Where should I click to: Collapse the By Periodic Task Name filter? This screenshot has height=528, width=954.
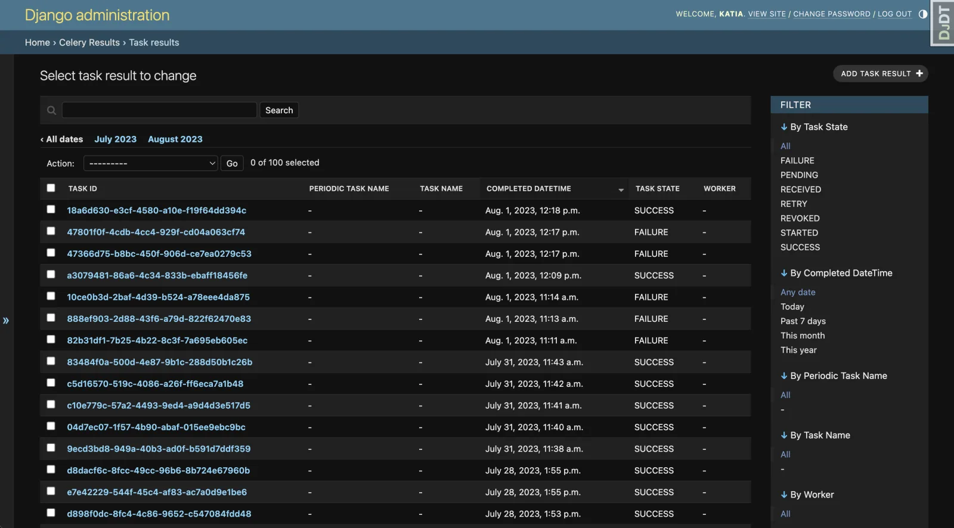pyautogui.click(x=834, y=376)
